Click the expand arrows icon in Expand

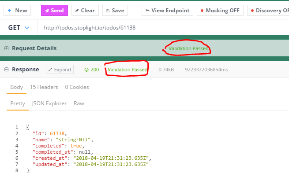[x=50, y=70]
